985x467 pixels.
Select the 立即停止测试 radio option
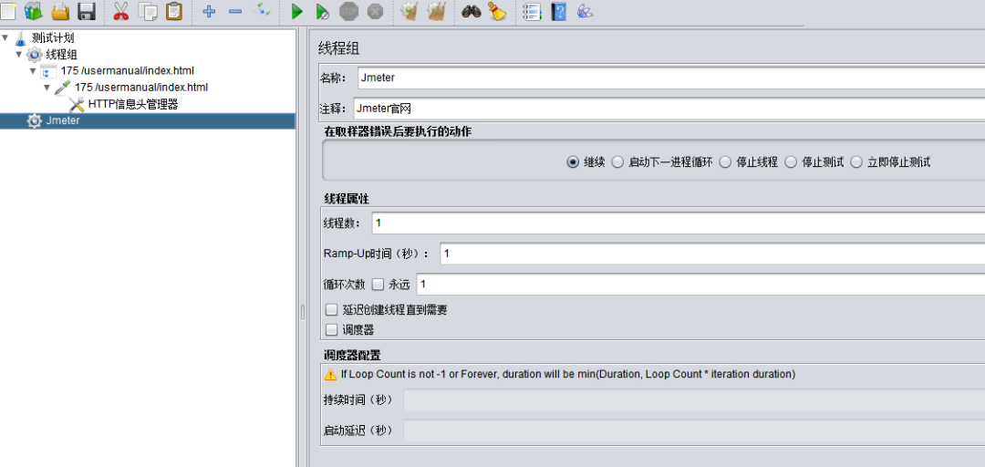pyautogui.click(x=856, y=162)
